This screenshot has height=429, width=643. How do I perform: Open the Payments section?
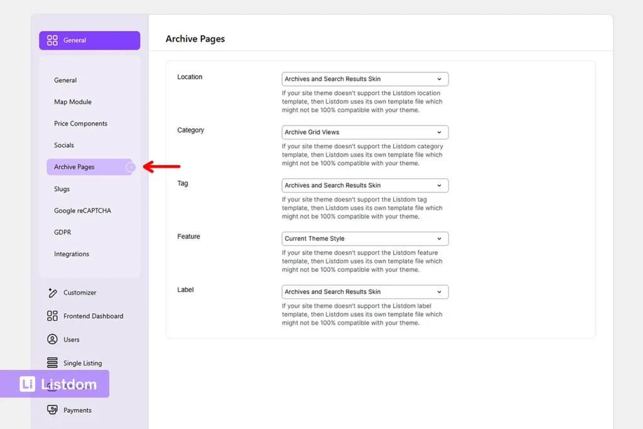(77, 410)
